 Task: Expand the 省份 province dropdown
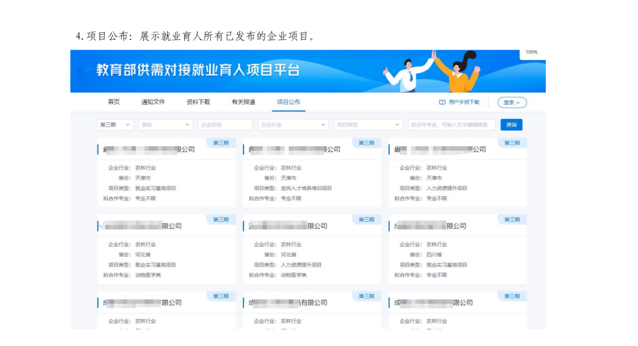click(x=165, y=125)
